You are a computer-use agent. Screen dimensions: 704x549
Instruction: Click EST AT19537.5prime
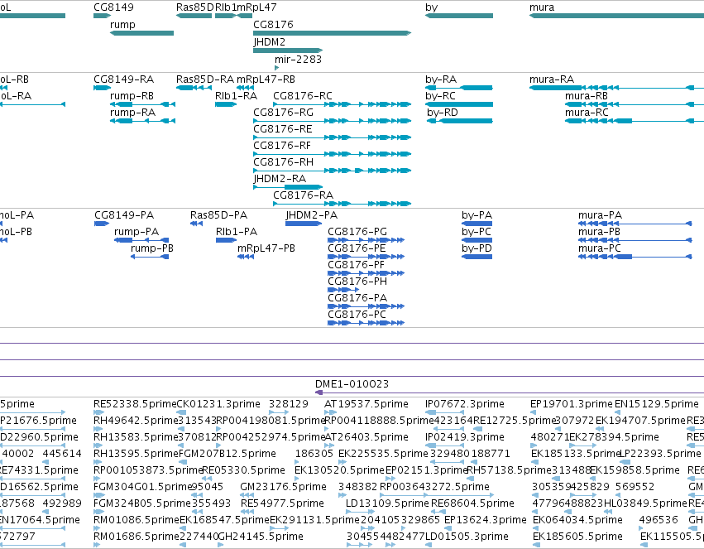point(366,404)
